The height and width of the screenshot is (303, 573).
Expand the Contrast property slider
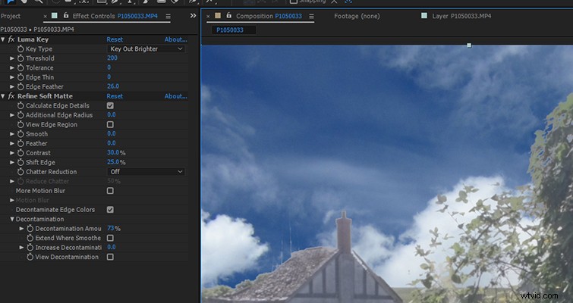(12, 153)
